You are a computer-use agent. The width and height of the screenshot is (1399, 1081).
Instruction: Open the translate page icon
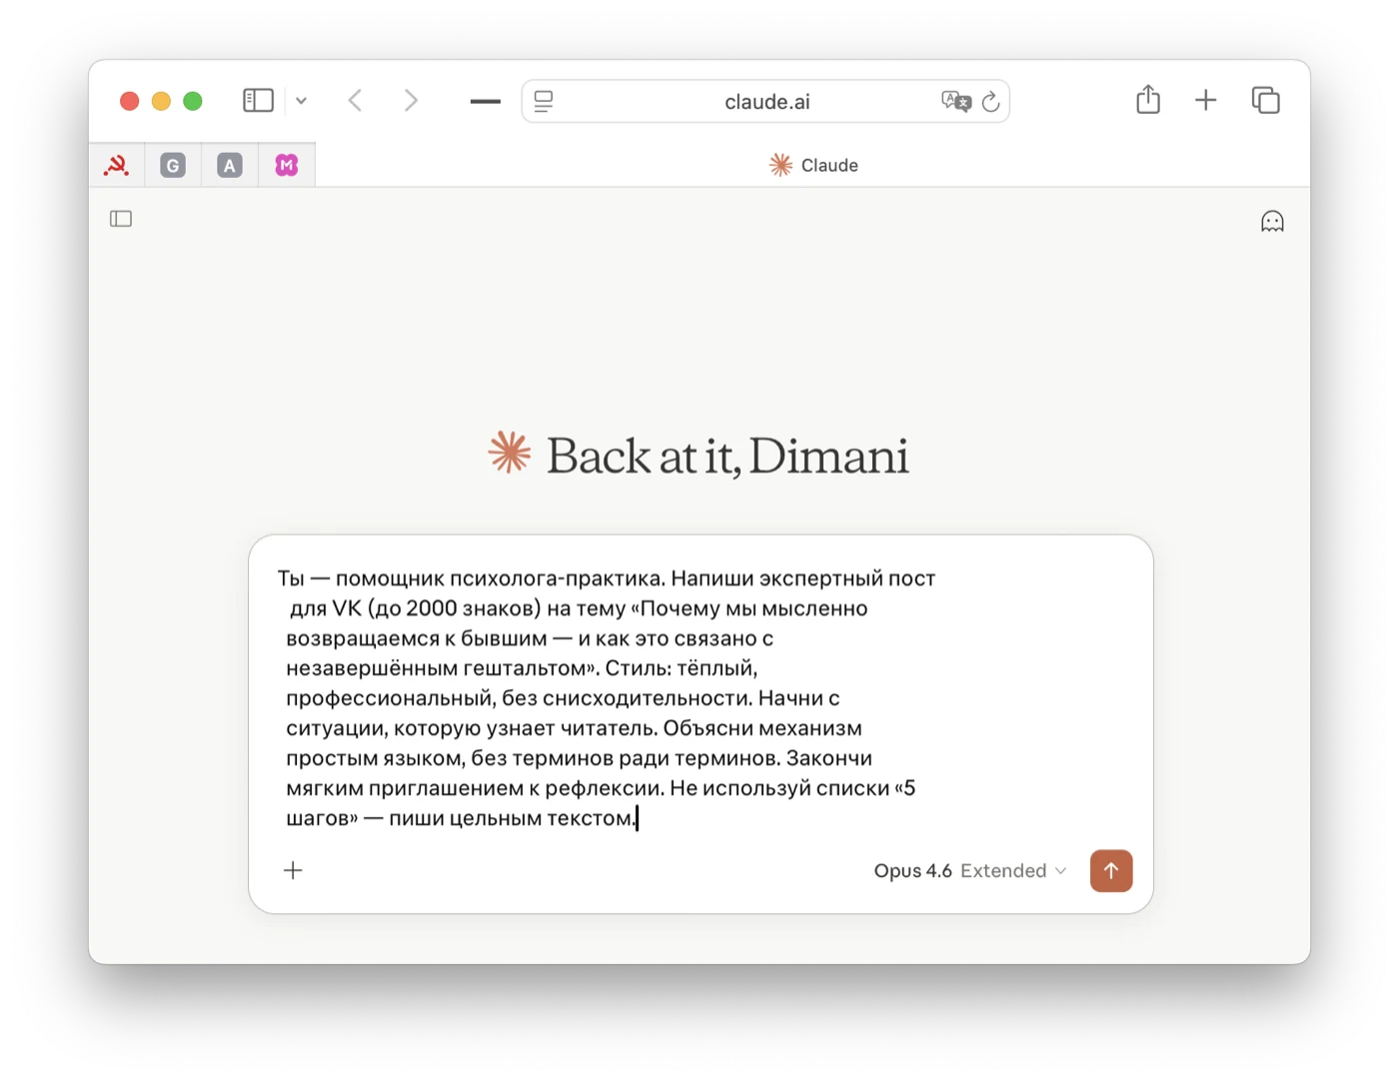tap(956, 101)
